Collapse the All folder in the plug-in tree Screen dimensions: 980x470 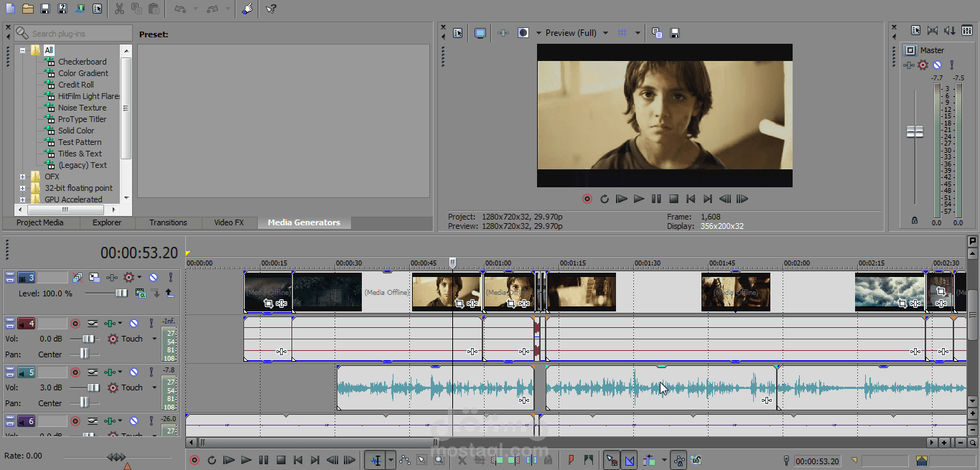pos(23,50)
